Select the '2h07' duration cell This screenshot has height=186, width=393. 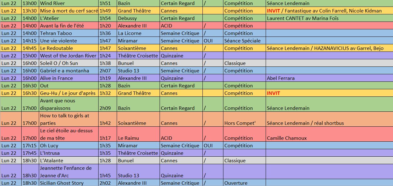[x=105, y=71]
